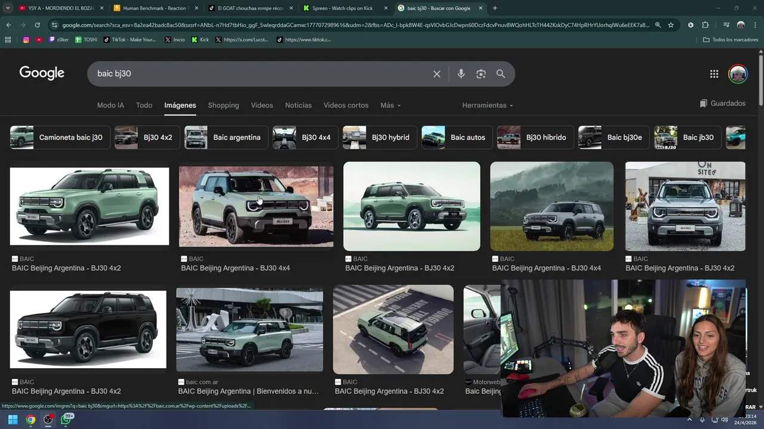Go to the Google logo homepage
The height and width of the screenshot is (429, 764).
tap(42, 73)
